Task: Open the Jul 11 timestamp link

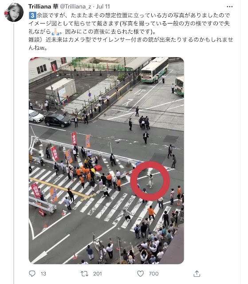Action: (103, 7)
